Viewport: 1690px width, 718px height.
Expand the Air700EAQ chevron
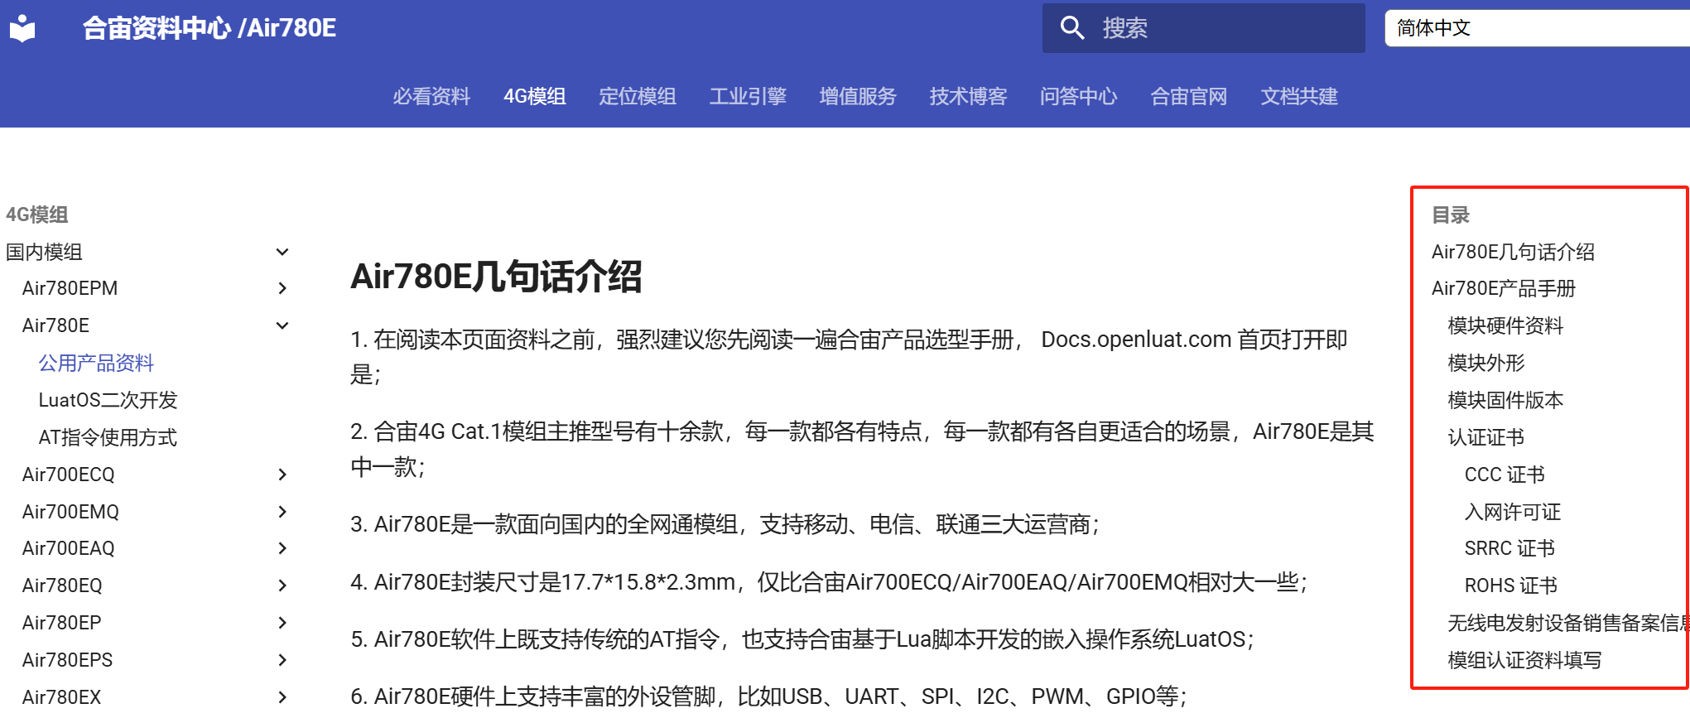tap(282, 548)
